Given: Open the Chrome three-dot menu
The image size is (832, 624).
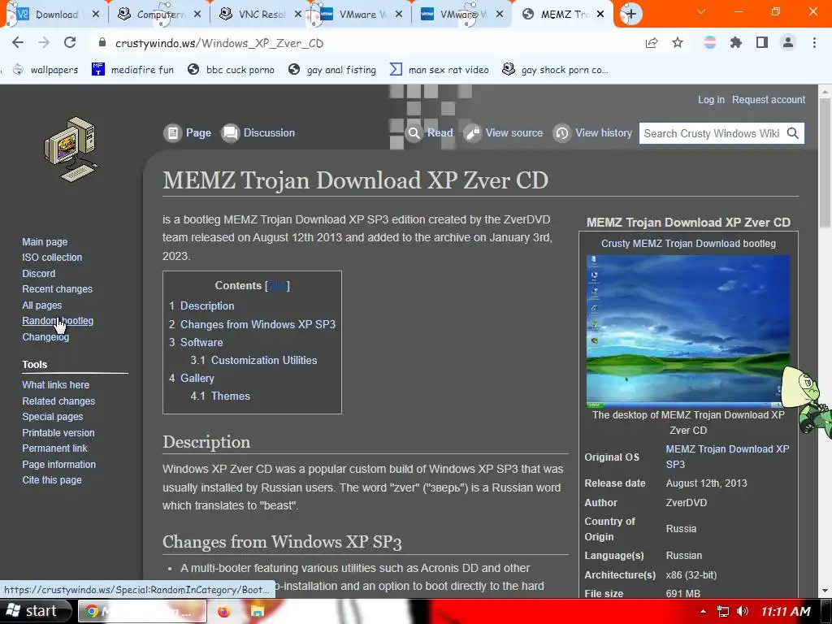Looking at the screenshot, I should tap(814, 42).
